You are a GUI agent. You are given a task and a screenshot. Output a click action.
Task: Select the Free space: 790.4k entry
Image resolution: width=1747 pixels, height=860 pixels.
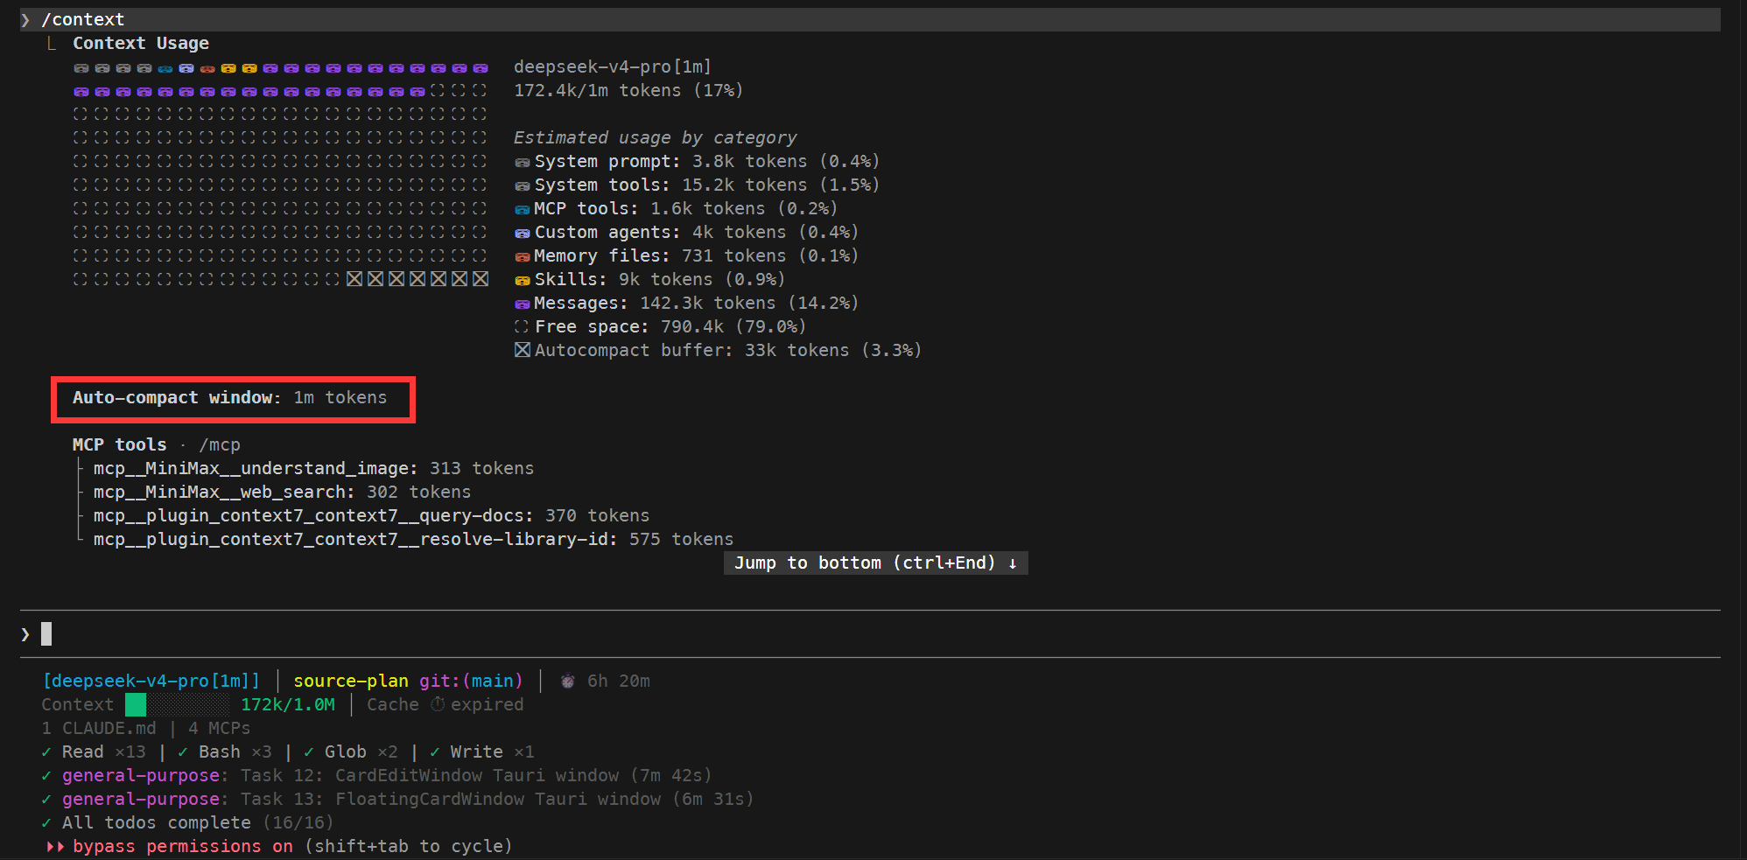(670, 327)
